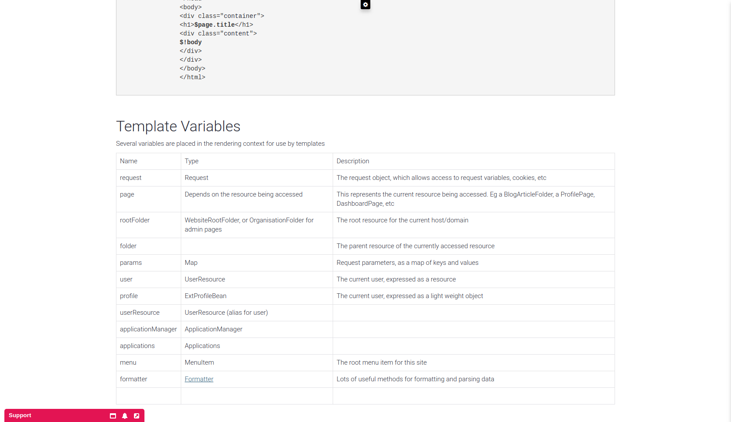Select the MenuItem type cell
The height and width of the screenshot is (422, 731).
click(x=257, y=362)
